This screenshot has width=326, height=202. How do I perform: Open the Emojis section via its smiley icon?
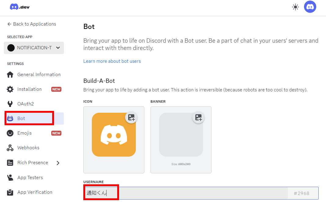[10, 133]
